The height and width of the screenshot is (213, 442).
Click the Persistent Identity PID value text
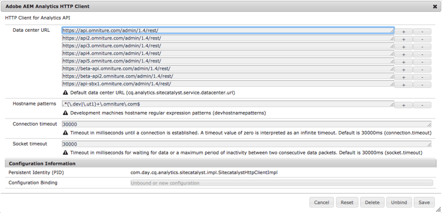[x=204, y=172]
